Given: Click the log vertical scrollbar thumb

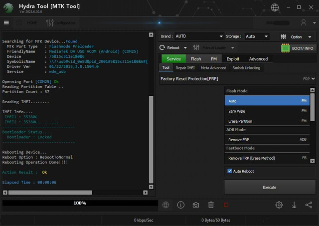Looking at the screenshot, I should click(x=151, y=140).
